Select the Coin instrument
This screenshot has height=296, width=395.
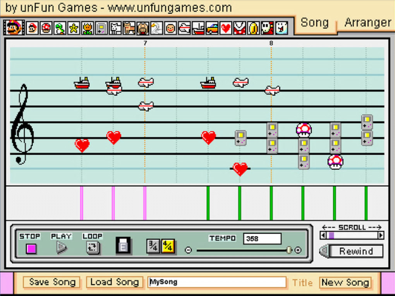tap(253, 28)
